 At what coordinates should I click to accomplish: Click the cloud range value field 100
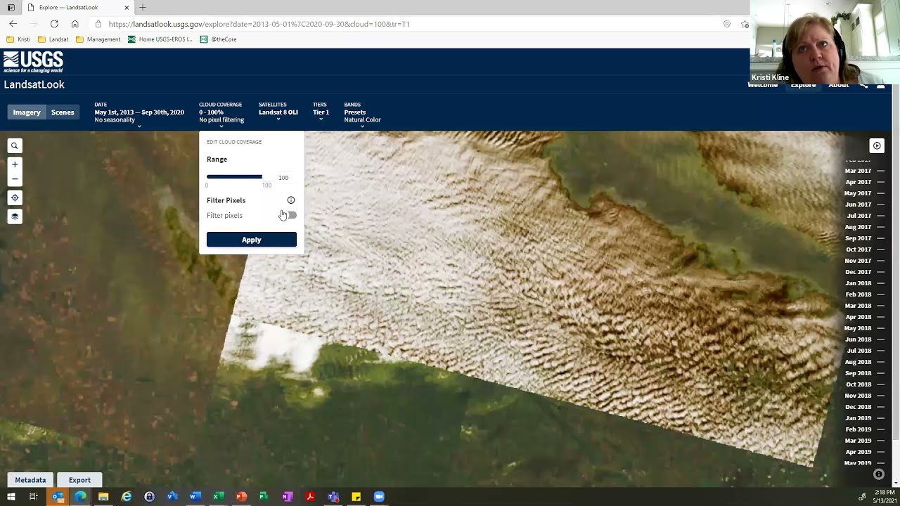283,178
